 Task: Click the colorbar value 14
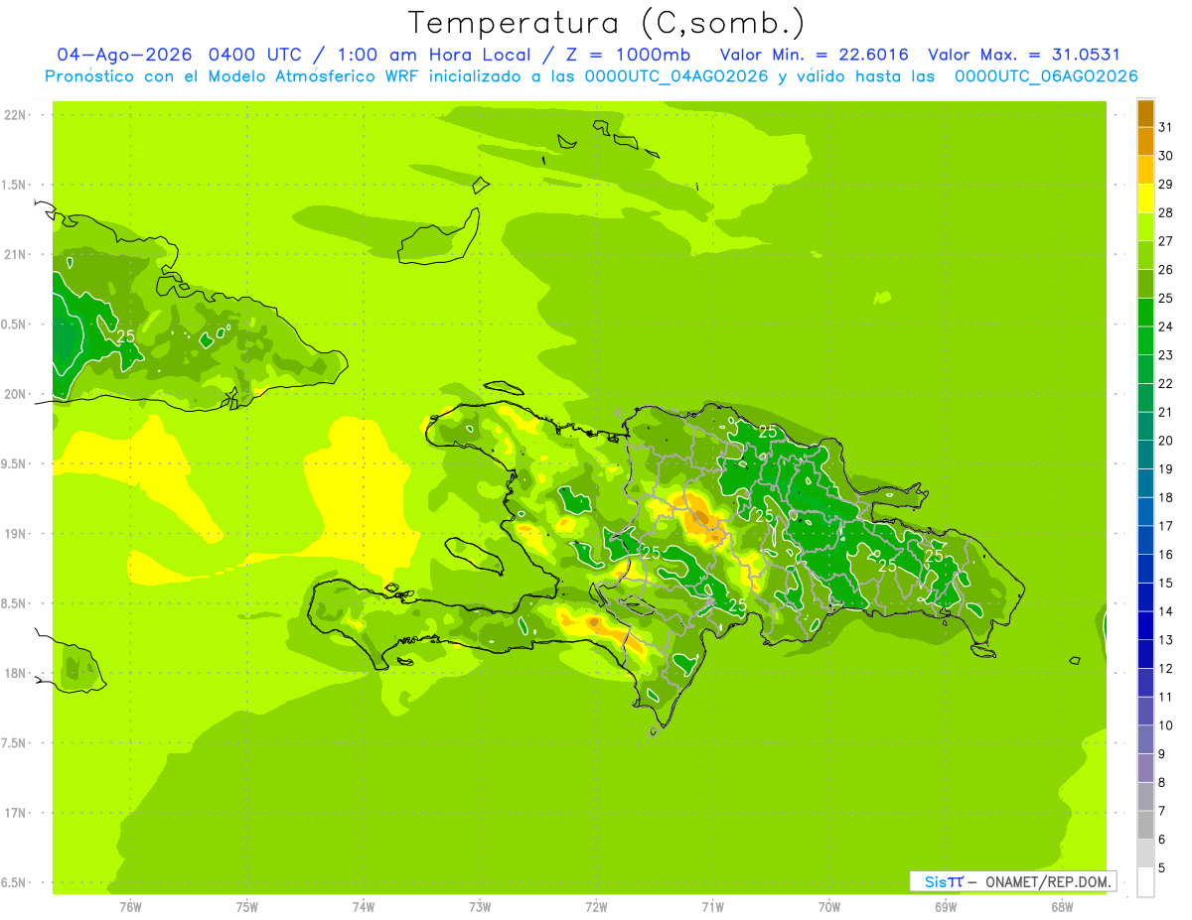tap(1166, 611)
